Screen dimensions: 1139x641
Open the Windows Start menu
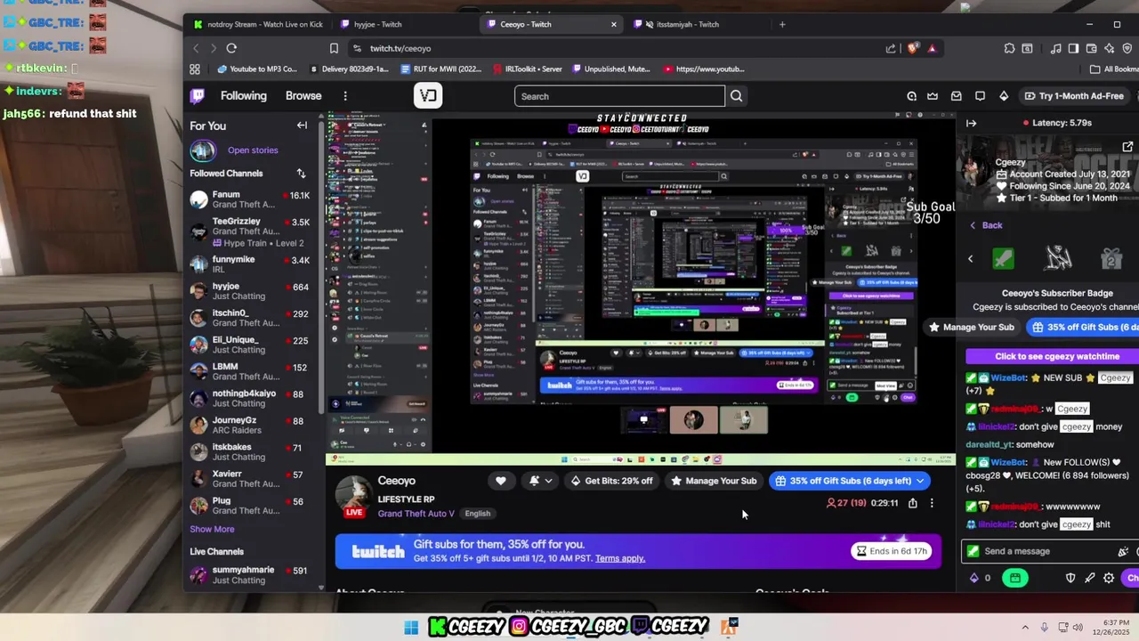point(411,628)
